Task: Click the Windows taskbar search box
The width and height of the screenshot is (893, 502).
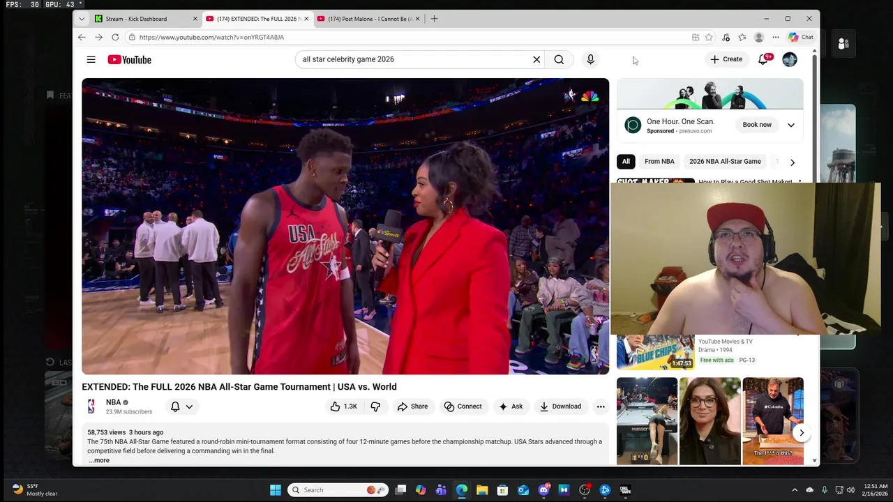Action: [x=338, y=490]
